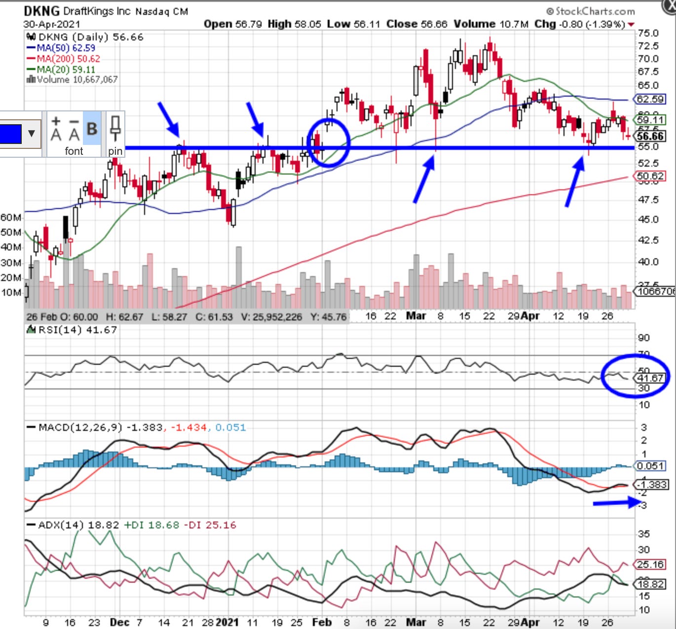Click the 26 Feb O: 60.00 readout
The height and width of the screenshot is (629, 676).
point(62,317)
